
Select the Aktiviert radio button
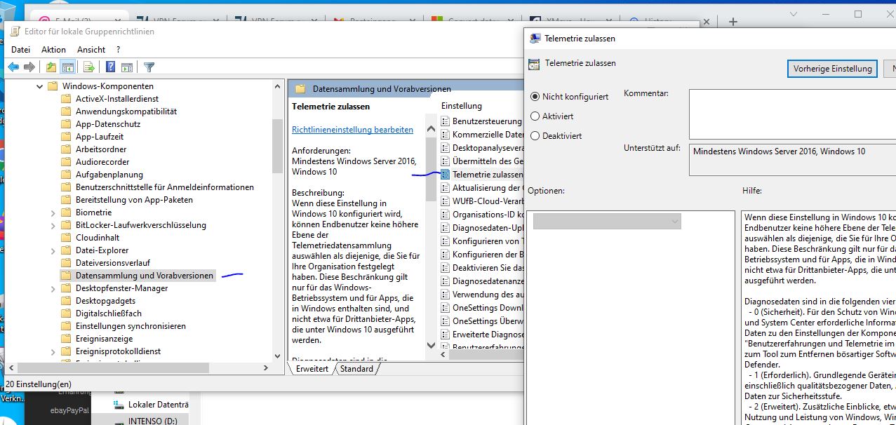point(535,116)
